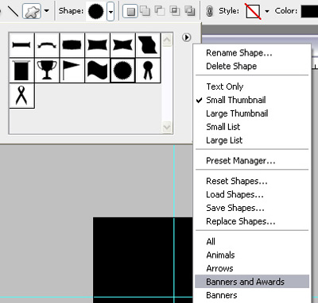The width and height of the screenshot is (318, 303).
Task: Choose Rename Shape from the menu
Action: click(239, 53)
